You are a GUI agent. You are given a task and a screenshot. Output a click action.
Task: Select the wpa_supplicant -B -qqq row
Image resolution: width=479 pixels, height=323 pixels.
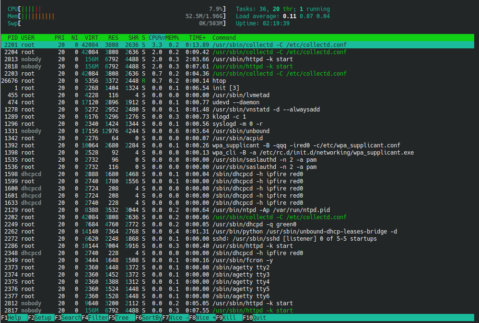pos(237,145)
